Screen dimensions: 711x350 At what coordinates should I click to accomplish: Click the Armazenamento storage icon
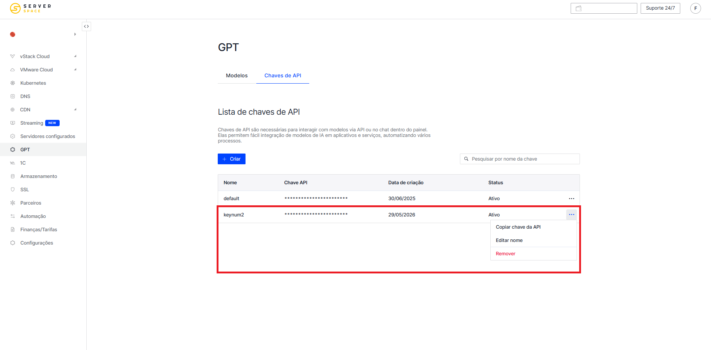tap(13, 176)
